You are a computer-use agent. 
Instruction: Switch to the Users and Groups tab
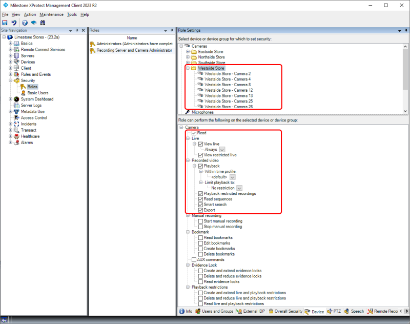[x=214, y=312]
